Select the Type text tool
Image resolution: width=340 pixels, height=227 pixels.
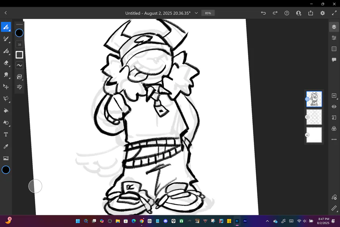pos(6,134)
